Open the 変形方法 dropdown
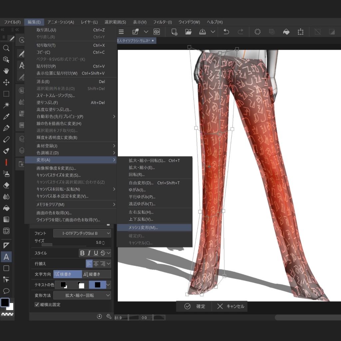Image resolution: width=341 pixels, height=341 pixels. pos(82,295)
